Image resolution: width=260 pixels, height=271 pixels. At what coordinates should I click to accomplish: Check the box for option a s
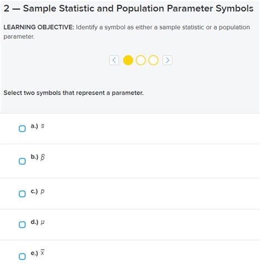pyautogui.click(x=22, y=128)
